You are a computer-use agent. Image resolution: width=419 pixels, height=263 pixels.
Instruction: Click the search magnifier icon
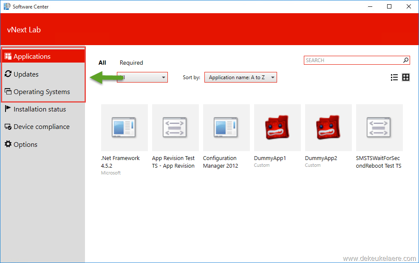[x=406, y=60]
